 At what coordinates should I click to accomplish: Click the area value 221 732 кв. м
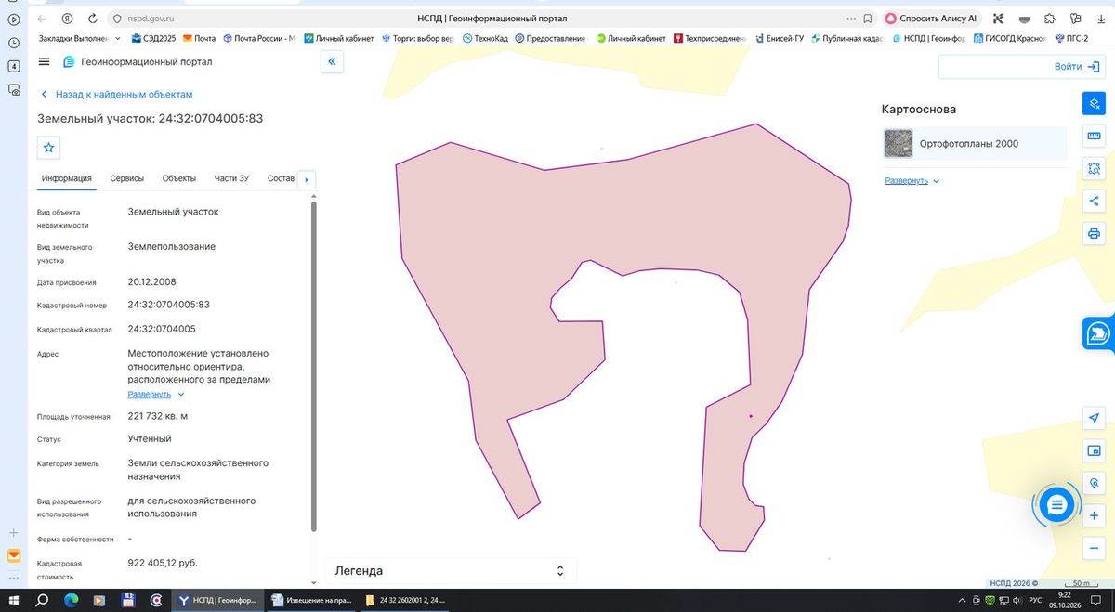click(x=157, y=416)
